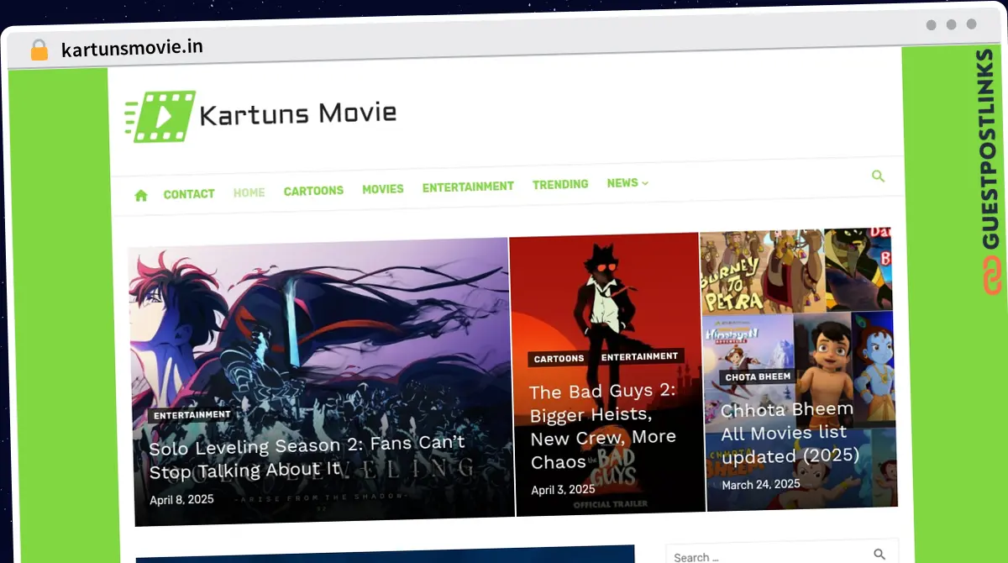Click ENTERTAINMENT tag on Solo Leveling post
The width and height of the screenshot is (1008, 563).
tap(192, 415)
